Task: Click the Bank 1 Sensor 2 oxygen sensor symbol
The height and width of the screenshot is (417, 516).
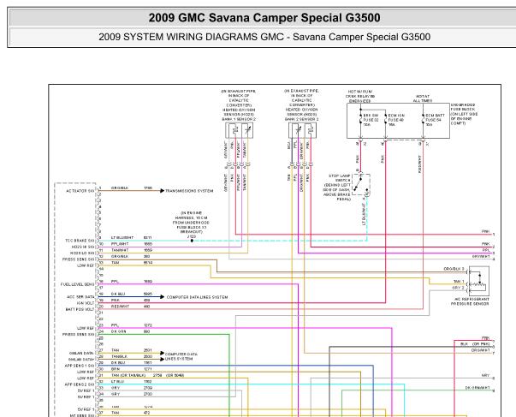Action: (x=240, y=130)
